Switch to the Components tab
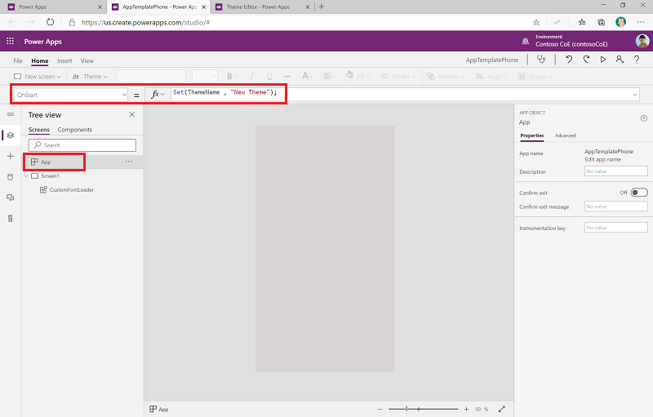Viewport: 653px width, 417px height. tap(75, 130)
